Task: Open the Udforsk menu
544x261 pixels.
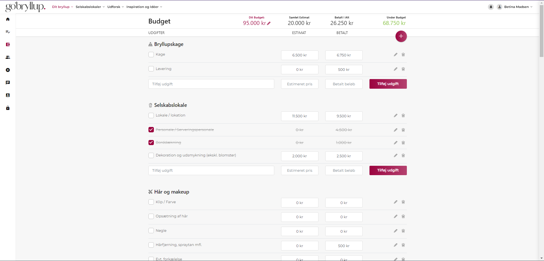Action: coord(115,7)
